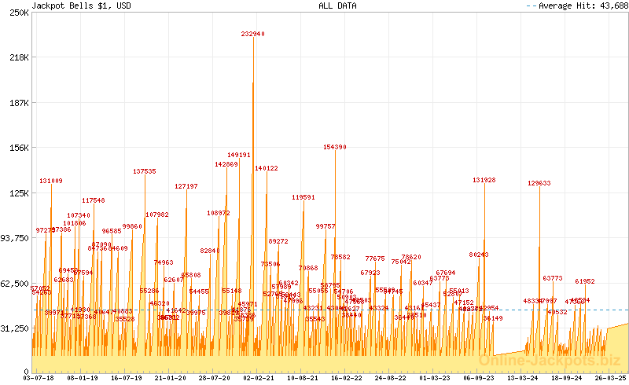Select the 129633 peak label
This screenshot has height=385, width=629.
539,183
